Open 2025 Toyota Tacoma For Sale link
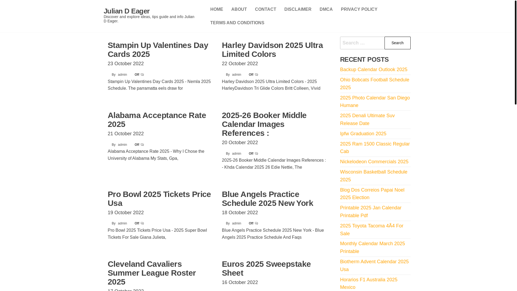Image resolution: width=517 pixels, height=291 pixels. (372, 230)
